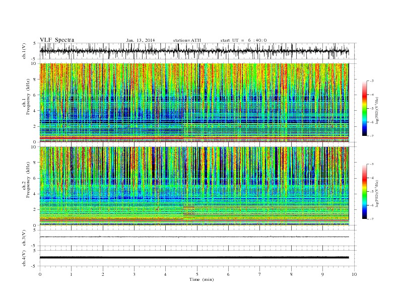399x308 pixels.
Task: Click "2" kHz tick on ch.2 frequency axis
Action: click(x=35, y=210)
